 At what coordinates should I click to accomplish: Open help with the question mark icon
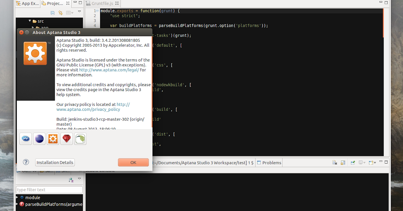26,162
